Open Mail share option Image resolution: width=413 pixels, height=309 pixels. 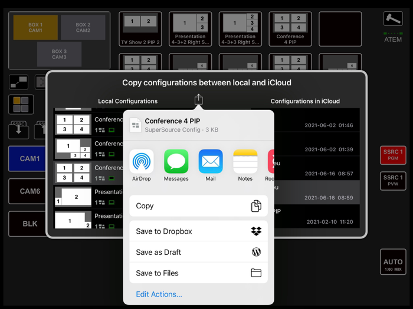211,161
